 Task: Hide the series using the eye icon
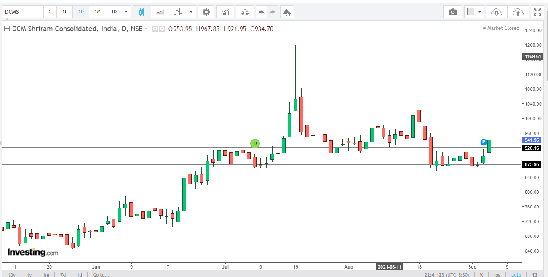(x=155, y=29)
